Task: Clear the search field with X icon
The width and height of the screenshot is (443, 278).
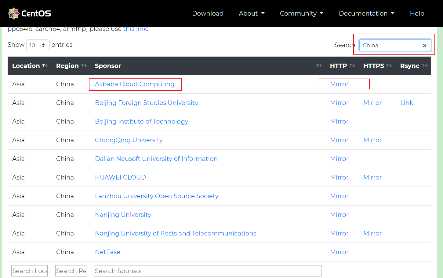Action: [424, 45]
